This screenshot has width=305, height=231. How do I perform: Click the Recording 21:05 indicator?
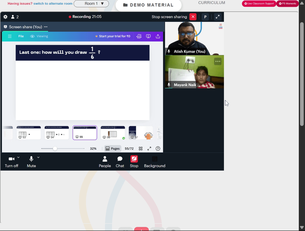85,17
